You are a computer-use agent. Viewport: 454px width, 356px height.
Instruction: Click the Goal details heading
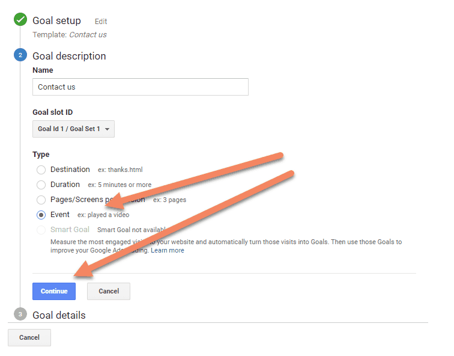[59, 315]
